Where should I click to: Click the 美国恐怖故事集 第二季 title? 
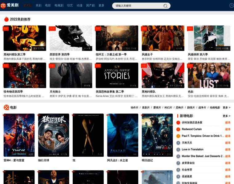[x=110, y=92]
